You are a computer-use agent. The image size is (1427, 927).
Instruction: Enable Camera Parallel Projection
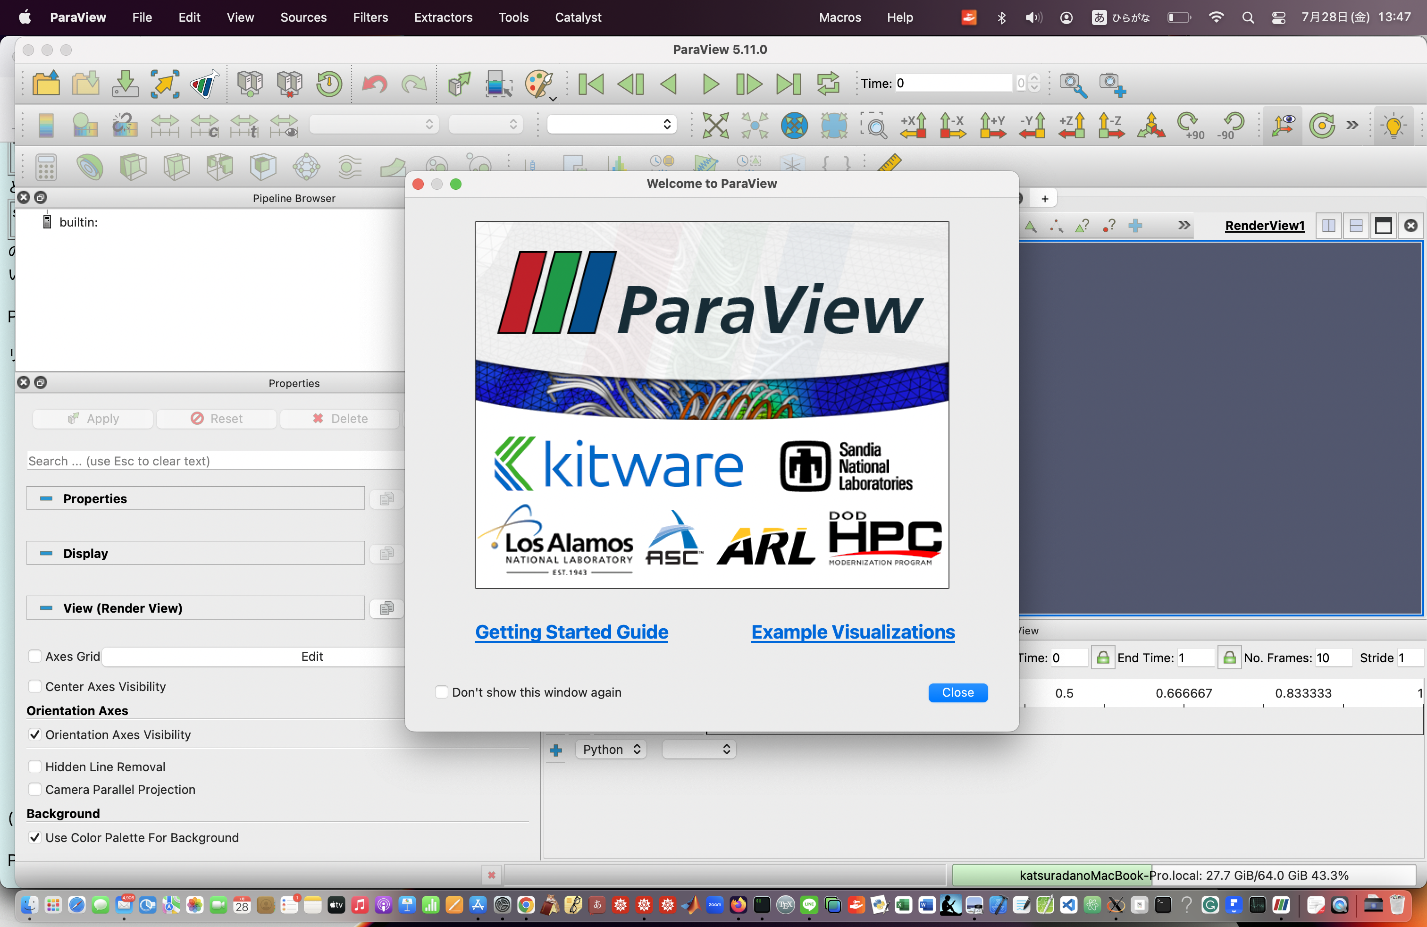pyautogui.click(x=35, y=789)
